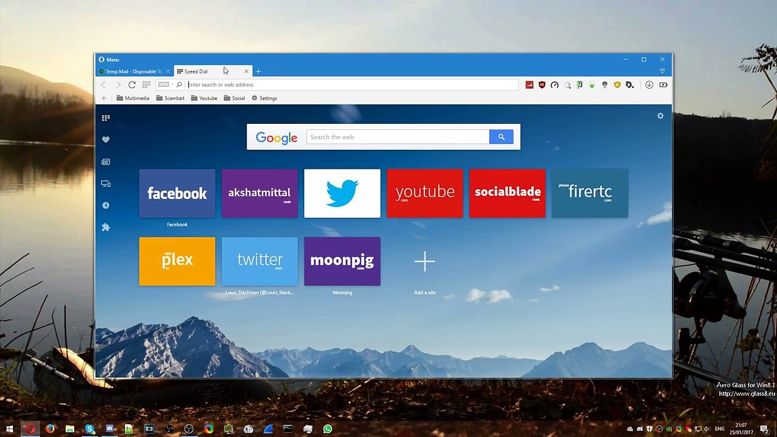The height and width of the screenshot is (437, 777).
Task: Open the Social bookmarks folder
Action: click(234, 98)
